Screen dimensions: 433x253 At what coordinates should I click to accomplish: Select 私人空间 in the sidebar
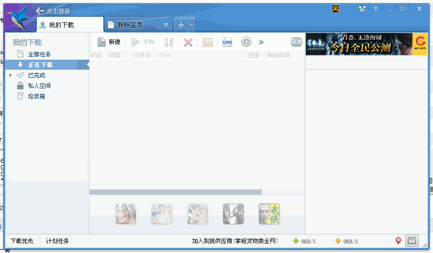coord(39,86)
